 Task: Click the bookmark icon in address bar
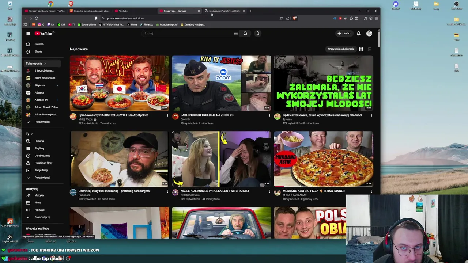[x=96, y=18]
